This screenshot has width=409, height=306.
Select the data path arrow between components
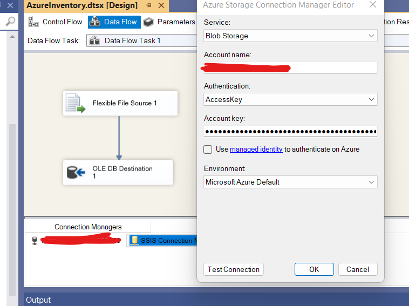(x=119, y=138)
